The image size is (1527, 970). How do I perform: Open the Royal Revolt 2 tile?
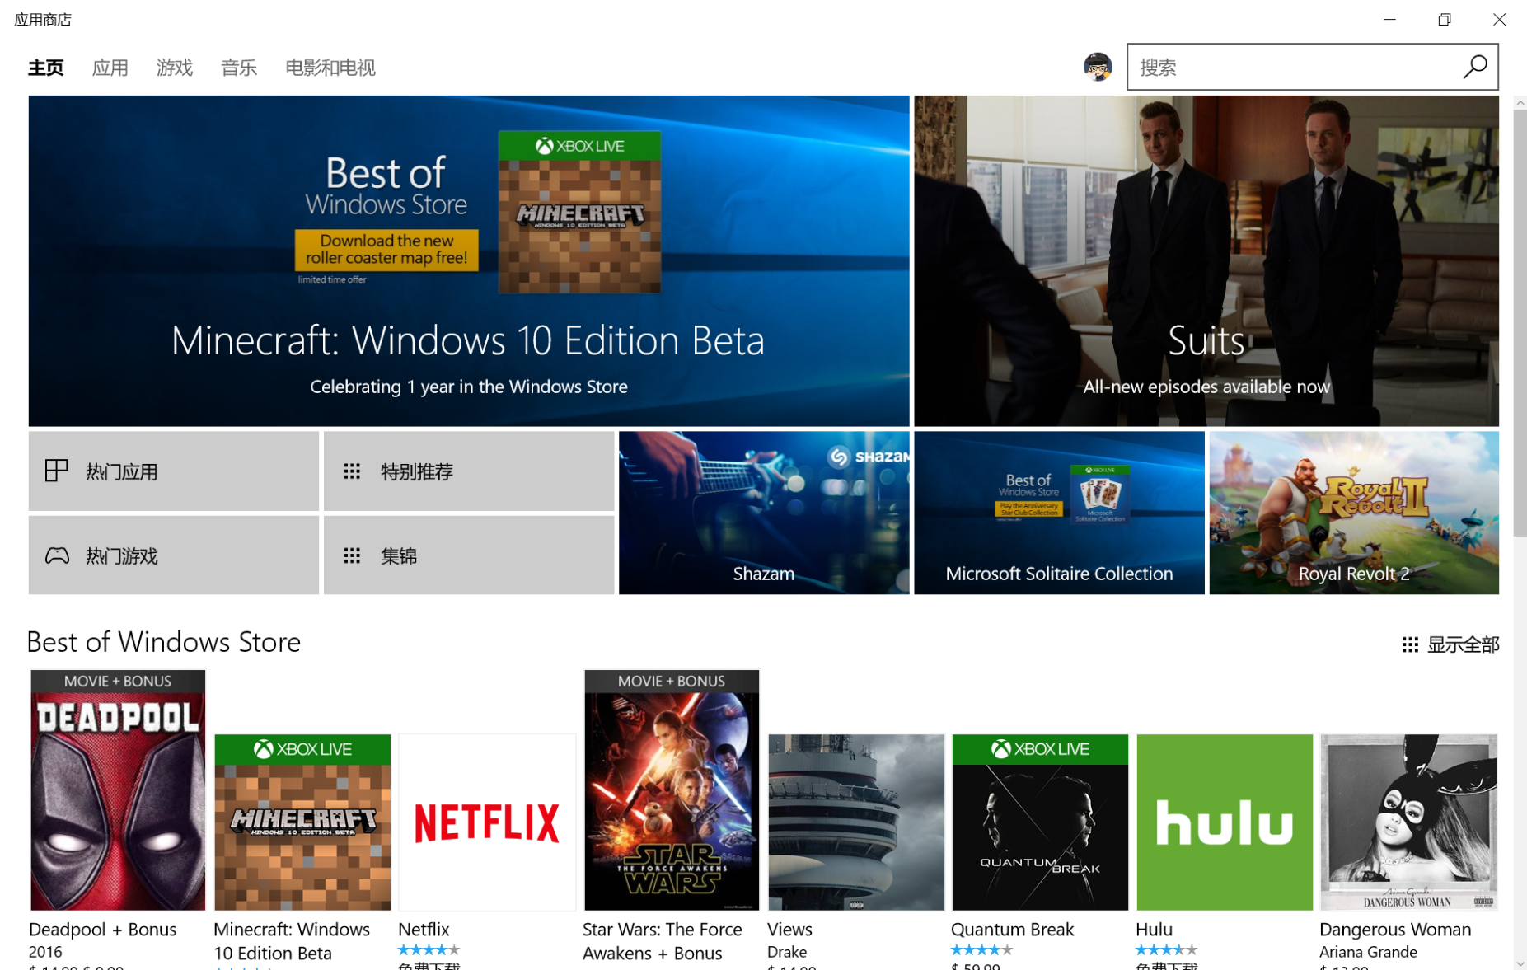[x=1354, y=513]
